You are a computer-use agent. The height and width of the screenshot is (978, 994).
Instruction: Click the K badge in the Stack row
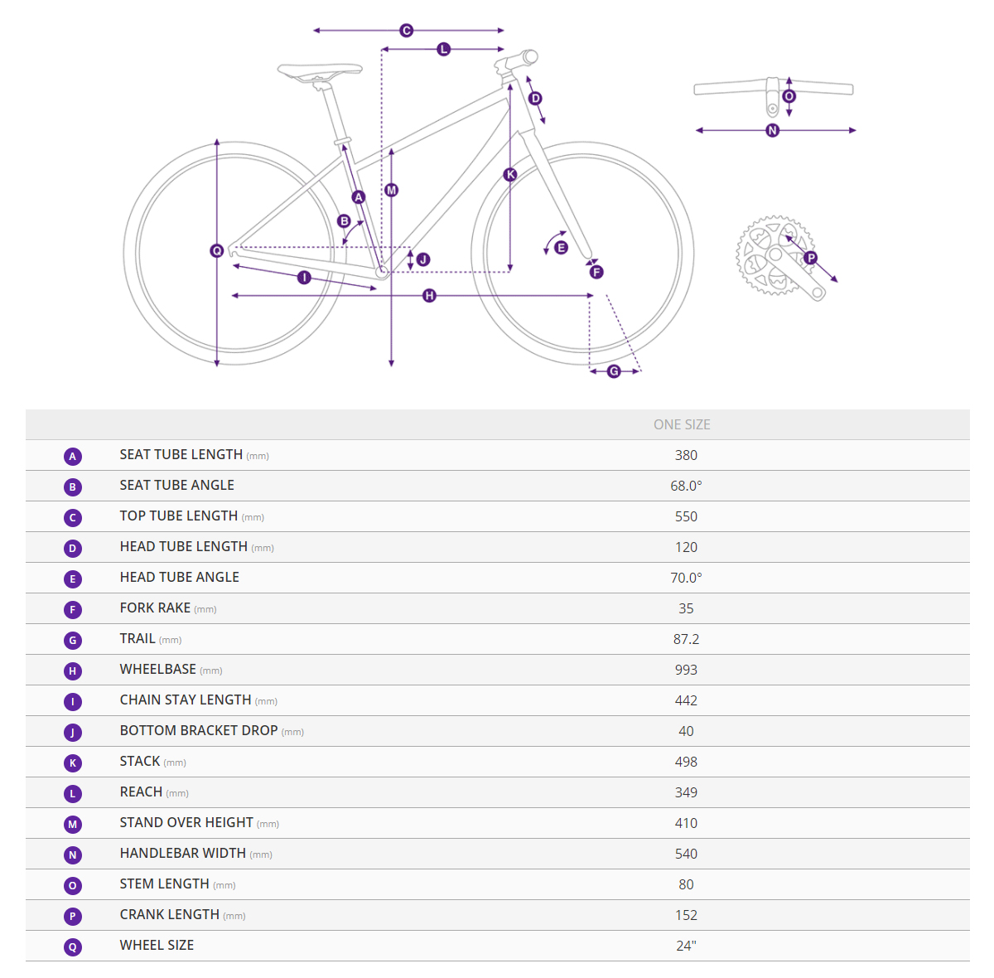click(x=73, y=763)
